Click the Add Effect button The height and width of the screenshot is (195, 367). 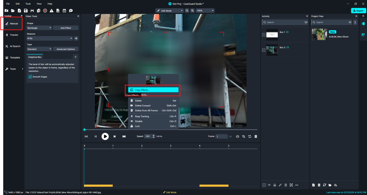point(66,28)
